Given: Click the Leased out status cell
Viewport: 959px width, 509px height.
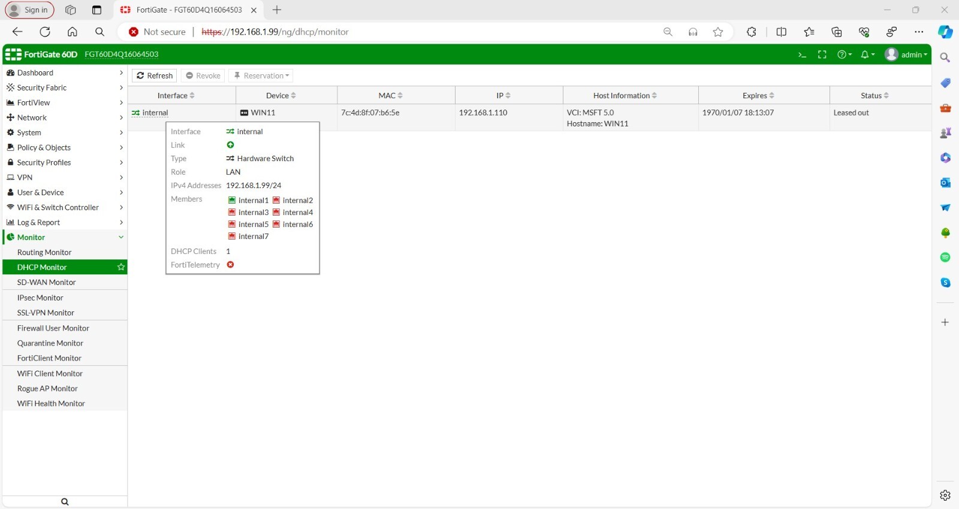Looking at the screenshot, I should coord(880,118).
